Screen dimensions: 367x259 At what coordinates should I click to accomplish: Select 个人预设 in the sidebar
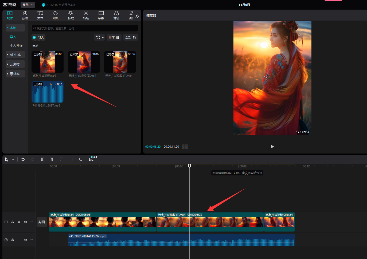pos(16,46)
